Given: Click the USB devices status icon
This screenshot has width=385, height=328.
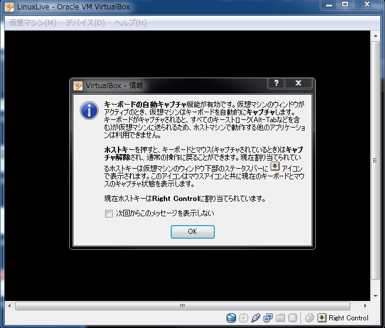Looking at the screenshot, I should click(256, 318).
